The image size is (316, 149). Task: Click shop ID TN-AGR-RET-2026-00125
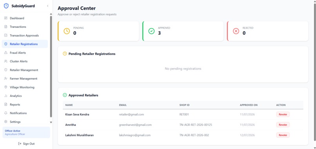tap(196, 125)
